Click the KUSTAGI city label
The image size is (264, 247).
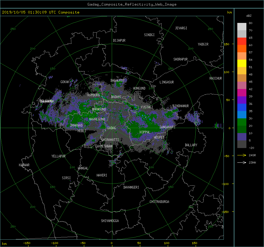[x=147, y=107]
